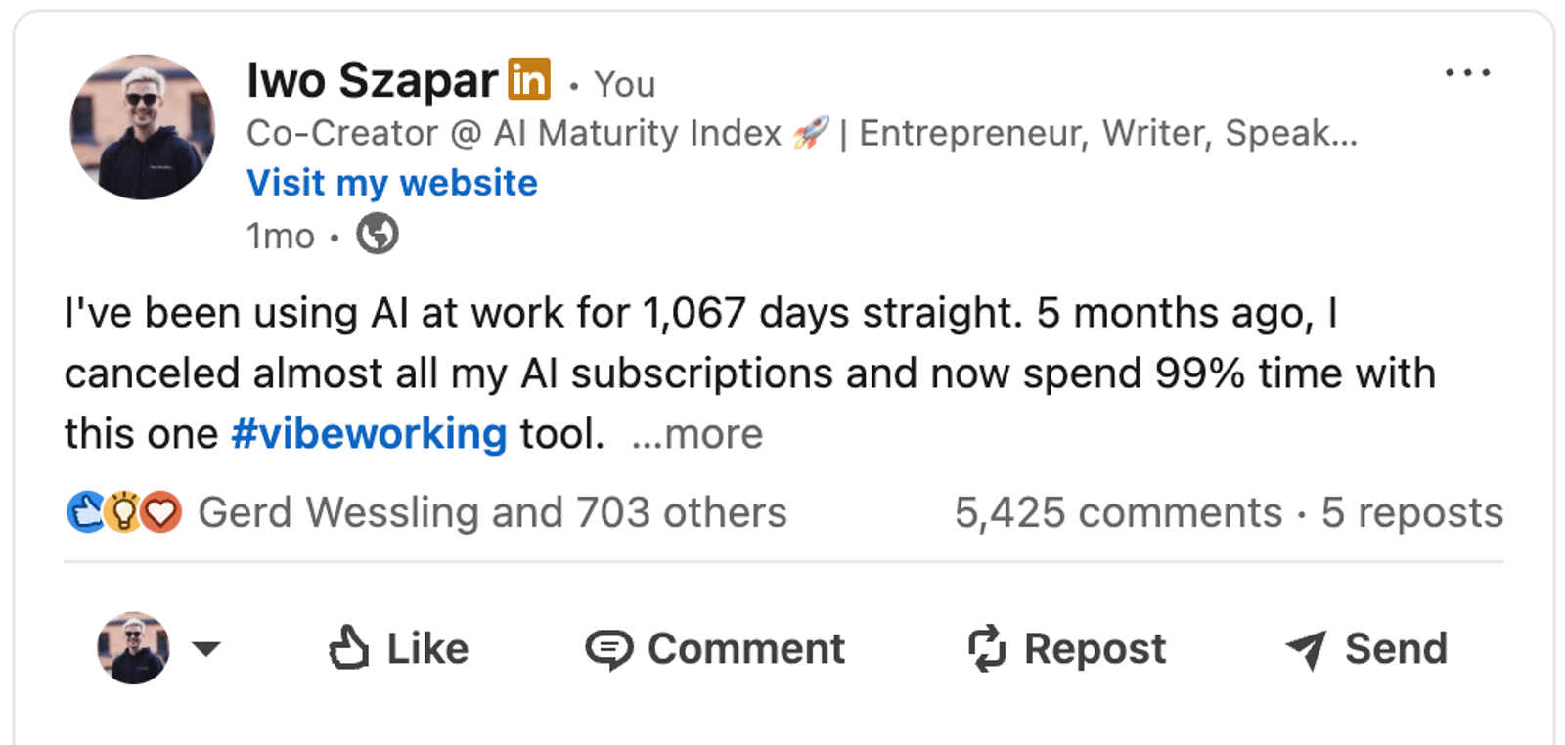
Task: Open the three-dot post options menu
Action: tap(1467, 73)
